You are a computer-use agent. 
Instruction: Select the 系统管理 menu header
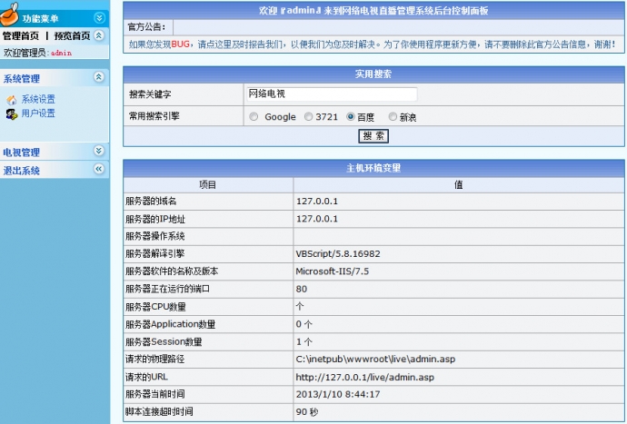22,79
